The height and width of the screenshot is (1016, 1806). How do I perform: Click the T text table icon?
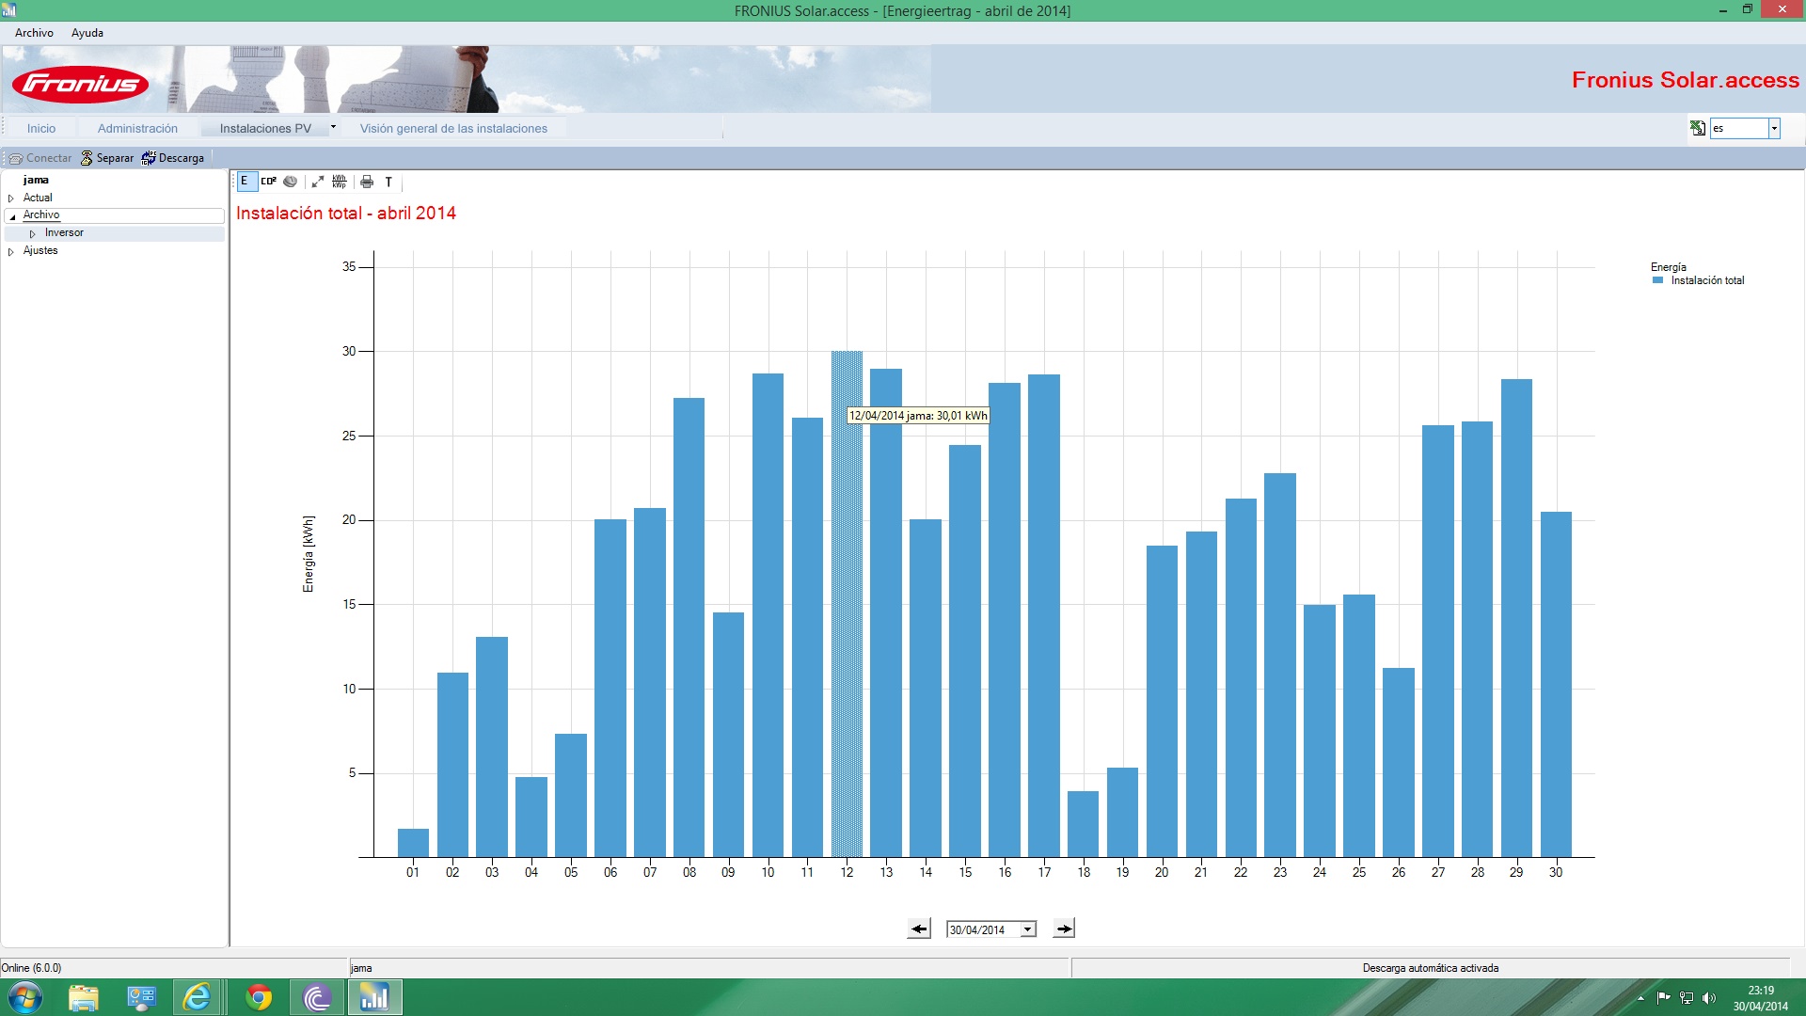388,182
